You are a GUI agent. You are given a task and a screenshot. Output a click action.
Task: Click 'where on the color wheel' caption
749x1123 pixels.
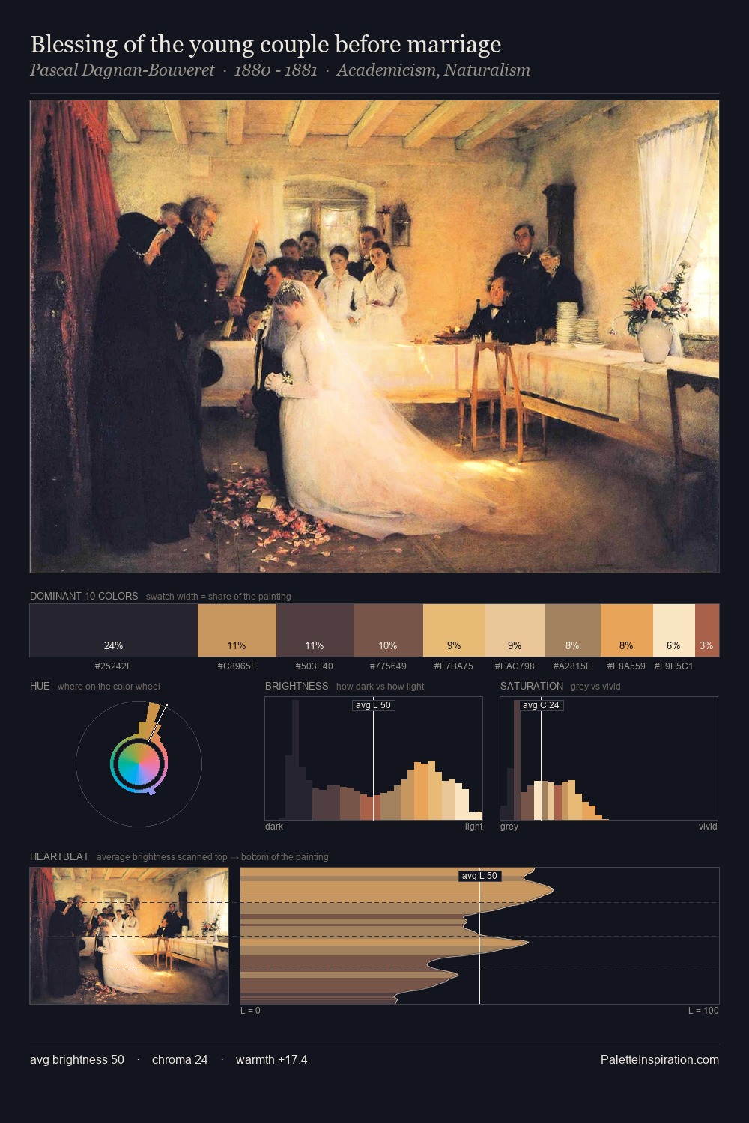[x=109, y=687]
